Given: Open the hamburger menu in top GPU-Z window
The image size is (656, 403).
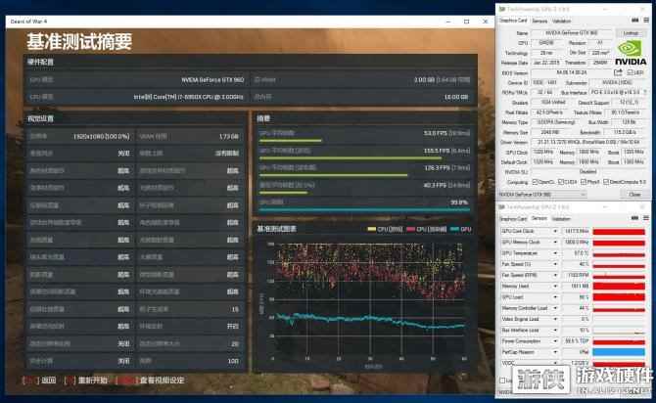Looking at the screenshot, I should [646, 21].
